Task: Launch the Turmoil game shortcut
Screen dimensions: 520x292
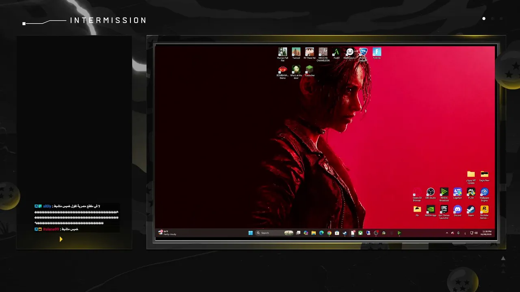Action: [296, 53]
